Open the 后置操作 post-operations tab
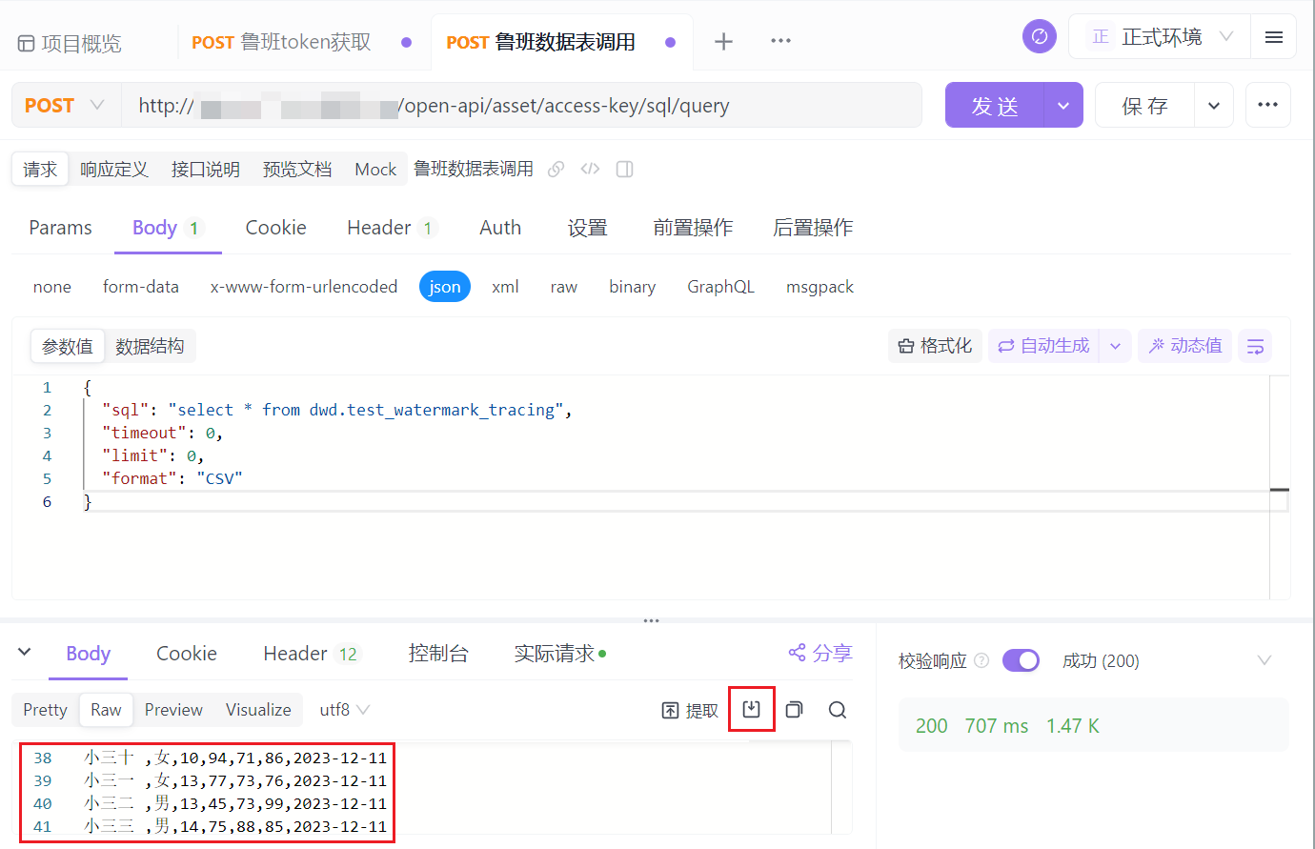Image resolution: width=1315 pixels, height=849 pixels. tap(813, 227)
